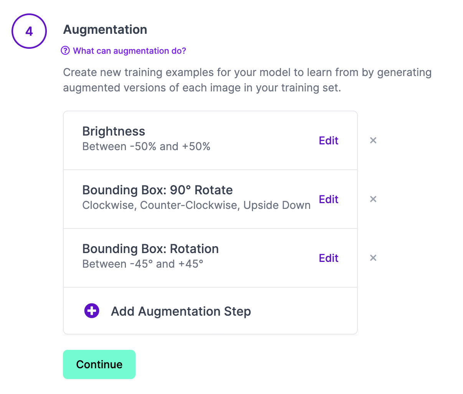Viewport: 463px width, 394px height.
Task: Select the Brightness augmentation title
Action: [114, 131]
